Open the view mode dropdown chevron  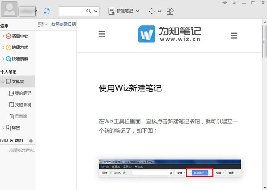(x=46, y=24)
